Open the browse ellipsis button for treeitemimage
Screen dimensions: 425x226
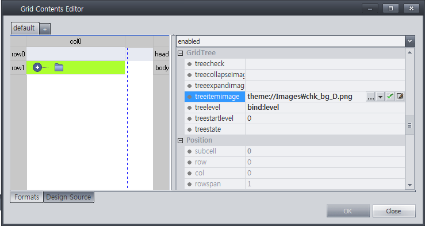370,97
